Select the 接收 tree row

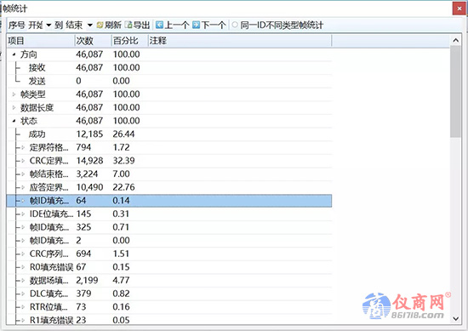[x=169, y=68]
